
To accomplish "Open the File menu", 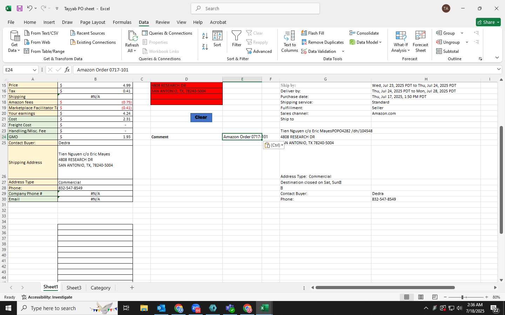I will pyautogui.click(x=11, y=22).
